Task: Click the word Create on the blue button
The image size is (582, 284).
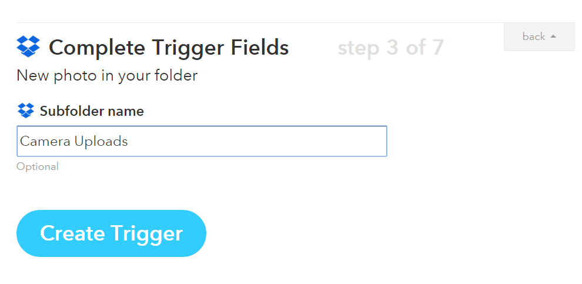Action: 72,233
